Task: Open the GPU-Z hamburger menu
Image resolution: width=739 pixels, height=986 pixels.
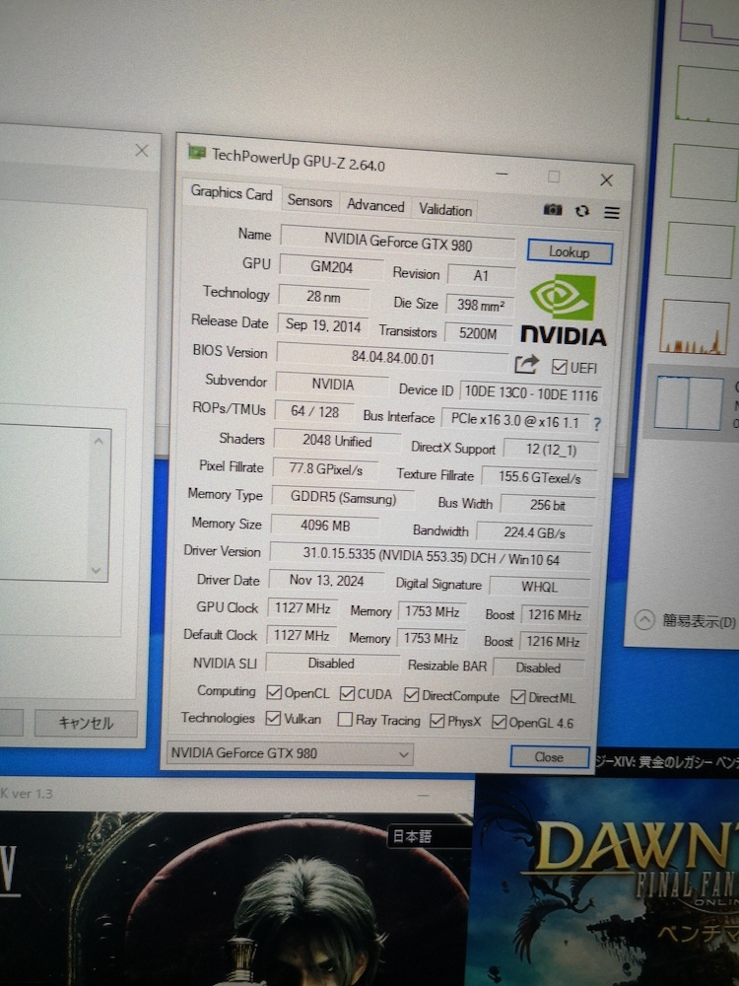Action: pos(612,213)
